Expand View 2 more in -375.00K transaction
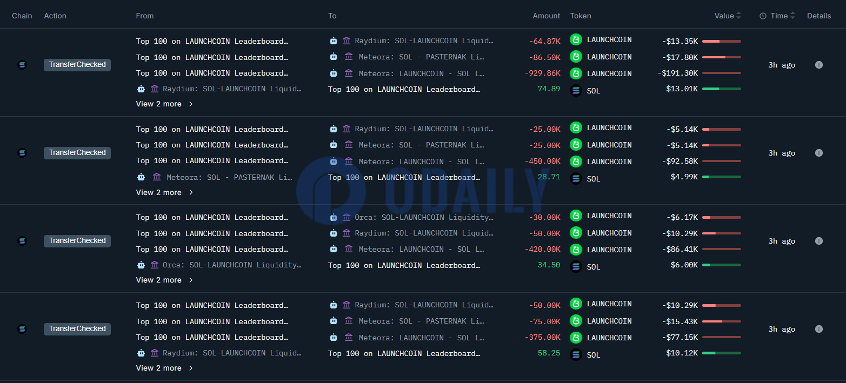This screenshot has height=383, width=846. [x=164, y=368]
